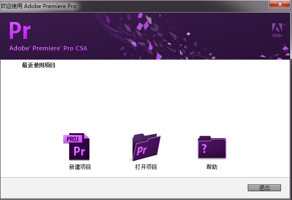This screenshot has height=200, width=292.
Task: Open the Open Project folder icon
Action: pyautogui.click(x=146, y=147)
